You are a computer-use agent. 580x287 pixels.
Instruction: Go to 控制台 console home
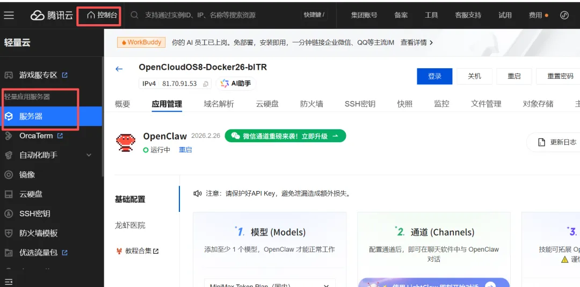[102, 15]
